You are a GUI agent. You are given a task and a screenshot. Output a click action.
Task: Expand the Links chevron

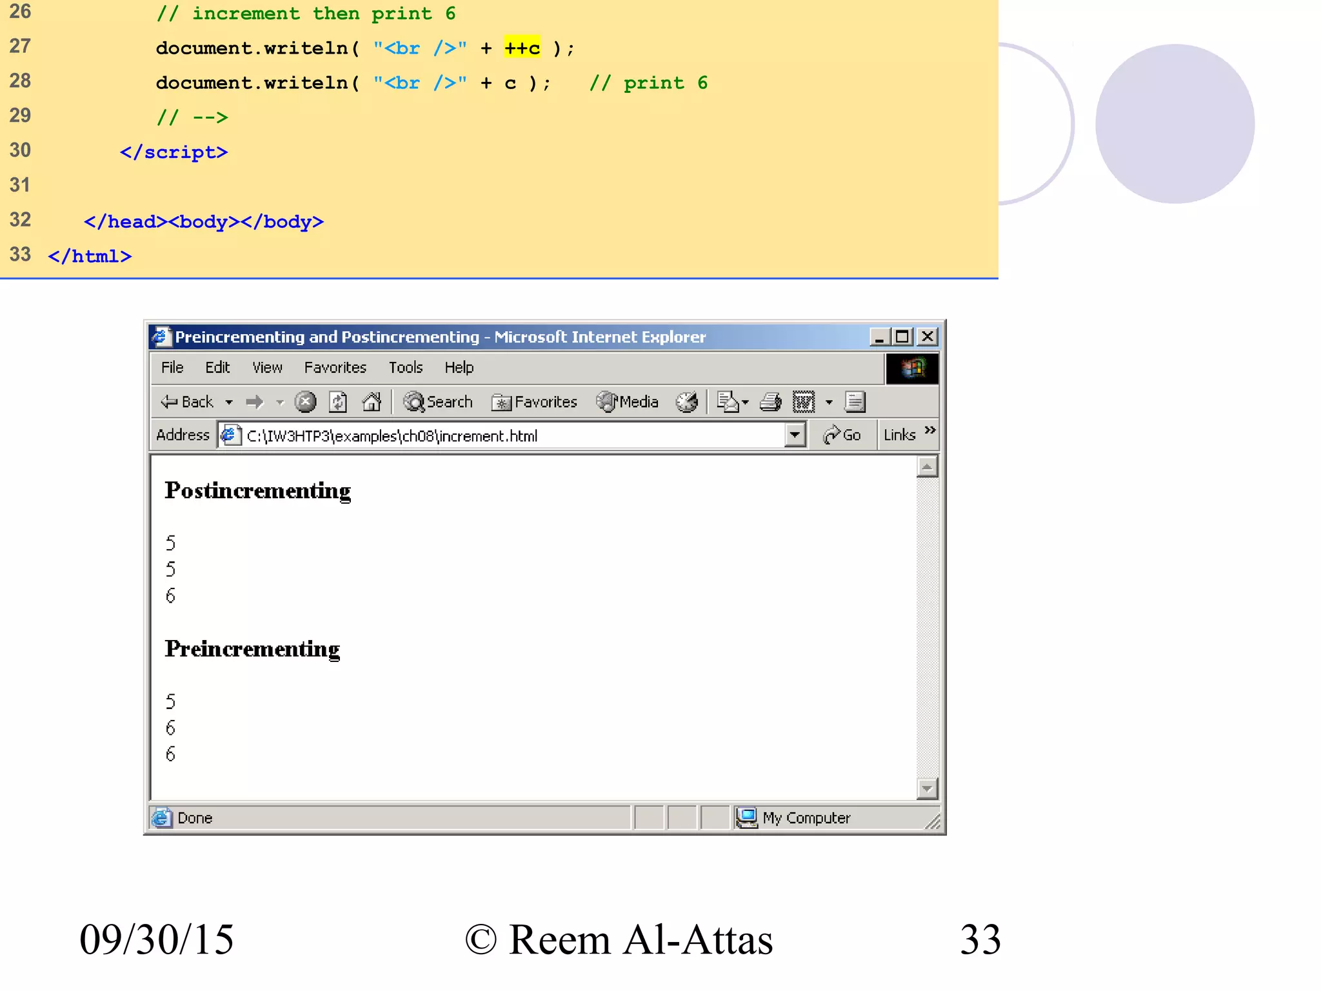[x=929, y=431]
